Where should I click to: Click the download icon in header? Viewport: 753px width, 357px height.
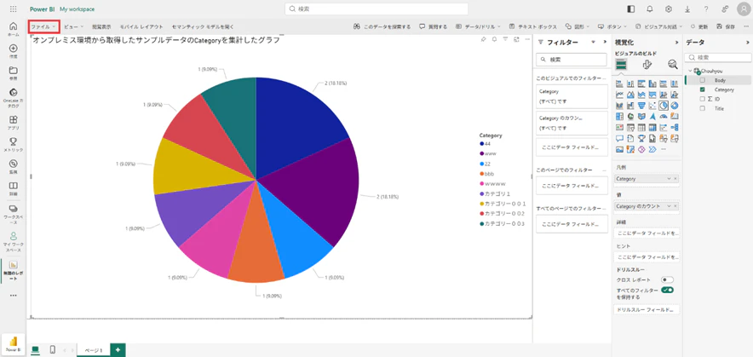point(687,9)
